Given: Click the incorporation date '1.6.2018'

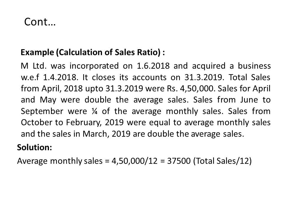Looking at the screenshot, I should pyautogui.click(x=153, y=66).
